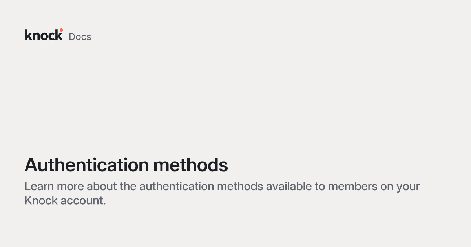Click the words "Knock account." in description
This screenshot has height=247, width=471.
65,200
